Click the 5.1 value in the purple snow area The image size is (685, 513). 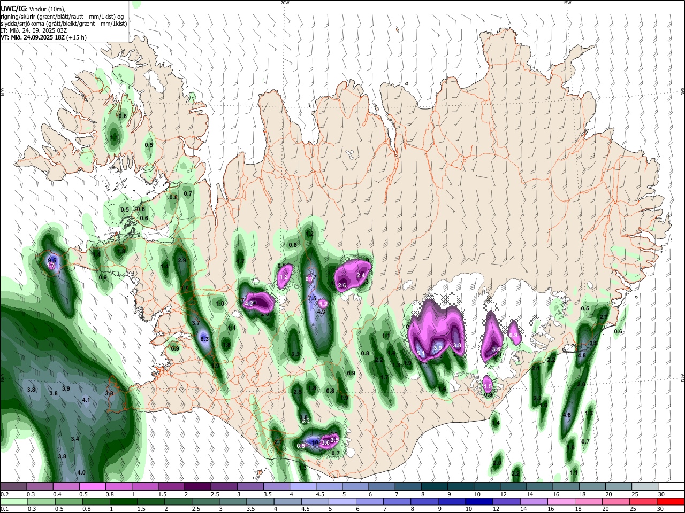pos(421,353)
